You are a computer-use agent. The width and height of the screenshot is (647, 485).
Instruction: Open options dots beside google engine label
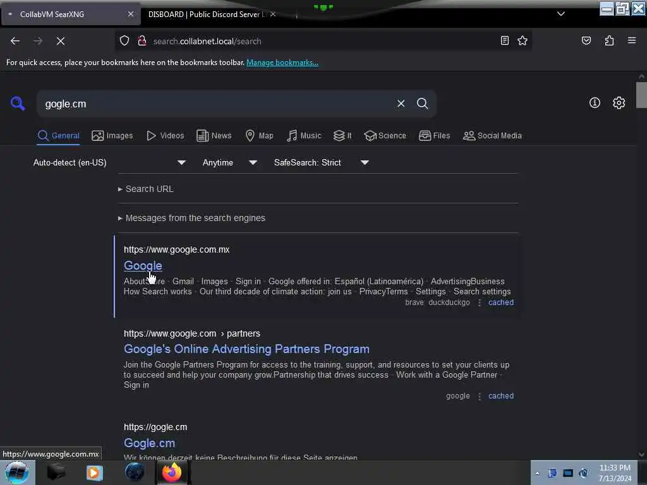point(479,397)
